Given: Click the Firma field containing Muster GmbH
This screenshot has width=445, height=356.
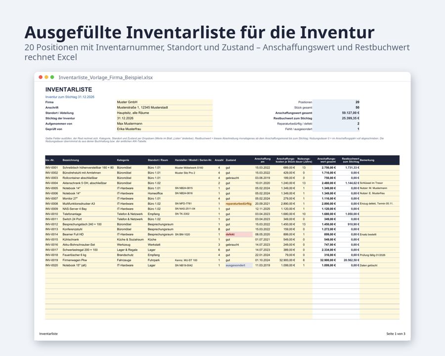Looking at the screenshot, I should pyautogui.click(x=165, y=102).
